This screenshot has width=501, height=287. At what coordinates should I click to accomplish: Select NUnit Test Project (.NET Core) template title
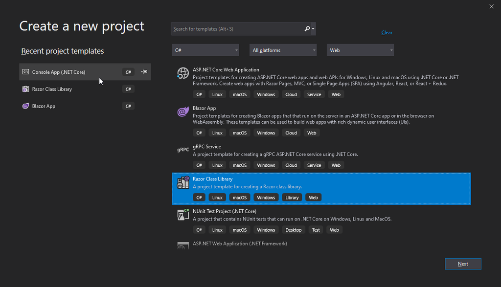point(224,211)
